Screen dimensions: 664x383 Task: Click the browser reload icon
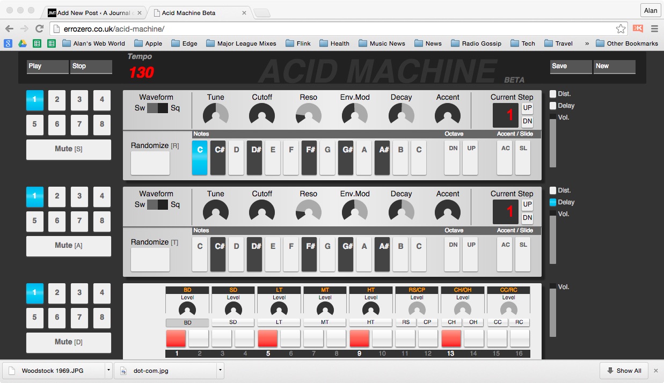39,28
